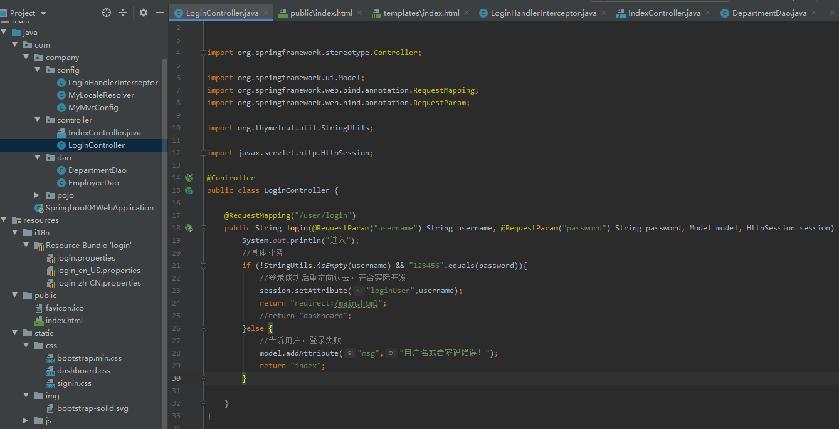This screenshot has height=429, width=839.
Task: Click the Spring bean gutter icon on line 14
Action: coord(189,178)
